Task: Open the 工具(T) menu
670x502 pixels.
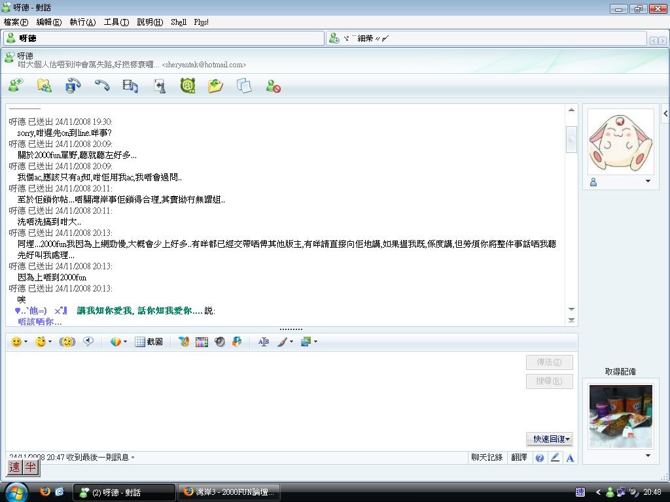Action: pos(116,22)
